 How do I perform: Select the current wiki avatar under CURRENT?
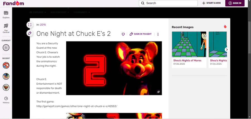point(6,48)
